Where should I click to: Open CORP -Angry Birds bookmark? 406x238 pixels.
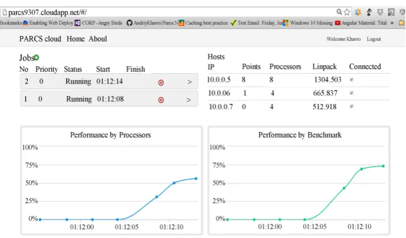coord(99,23)
